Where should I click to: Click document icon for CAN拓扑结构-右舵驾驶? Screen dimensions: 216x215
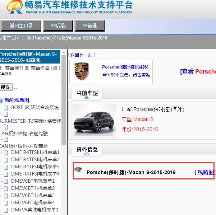[6, 127]
